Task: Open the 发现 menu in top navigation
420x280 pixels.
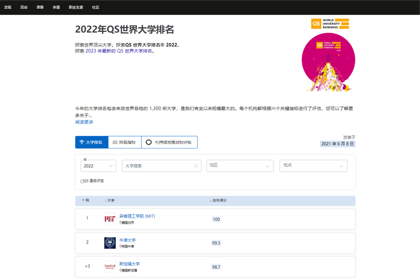Action: point(7,7)
